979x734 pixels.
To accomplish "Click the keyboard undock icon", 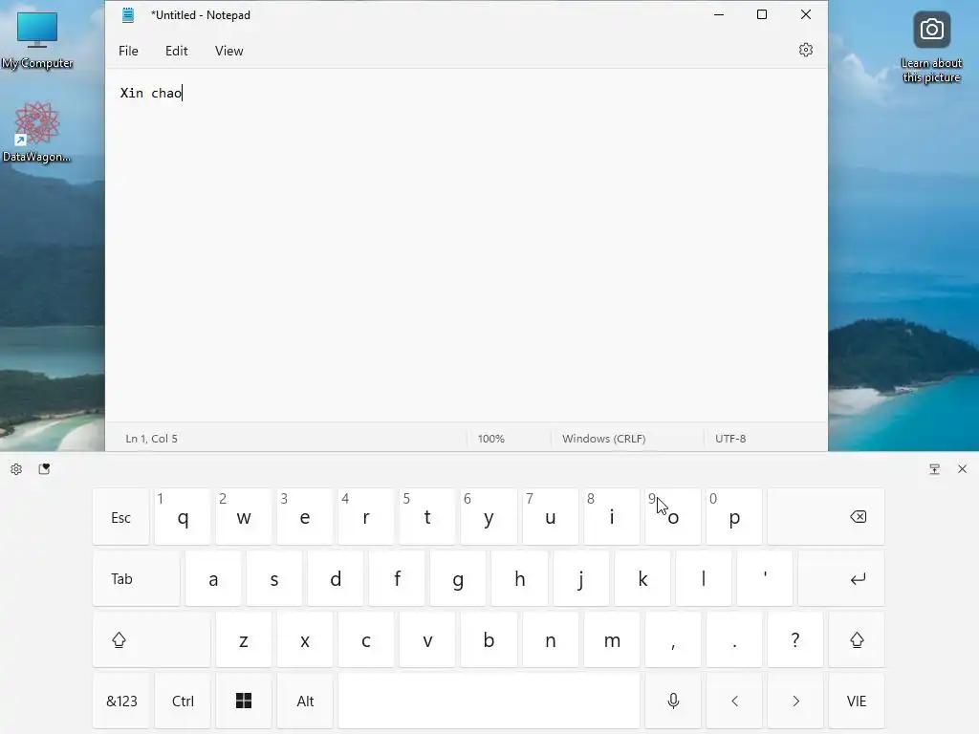I will [x=935, y=468].
